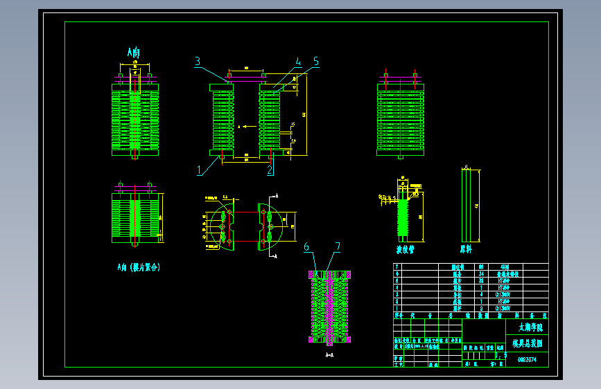
Task: Click part callout number 3
Action: point(198,62)
